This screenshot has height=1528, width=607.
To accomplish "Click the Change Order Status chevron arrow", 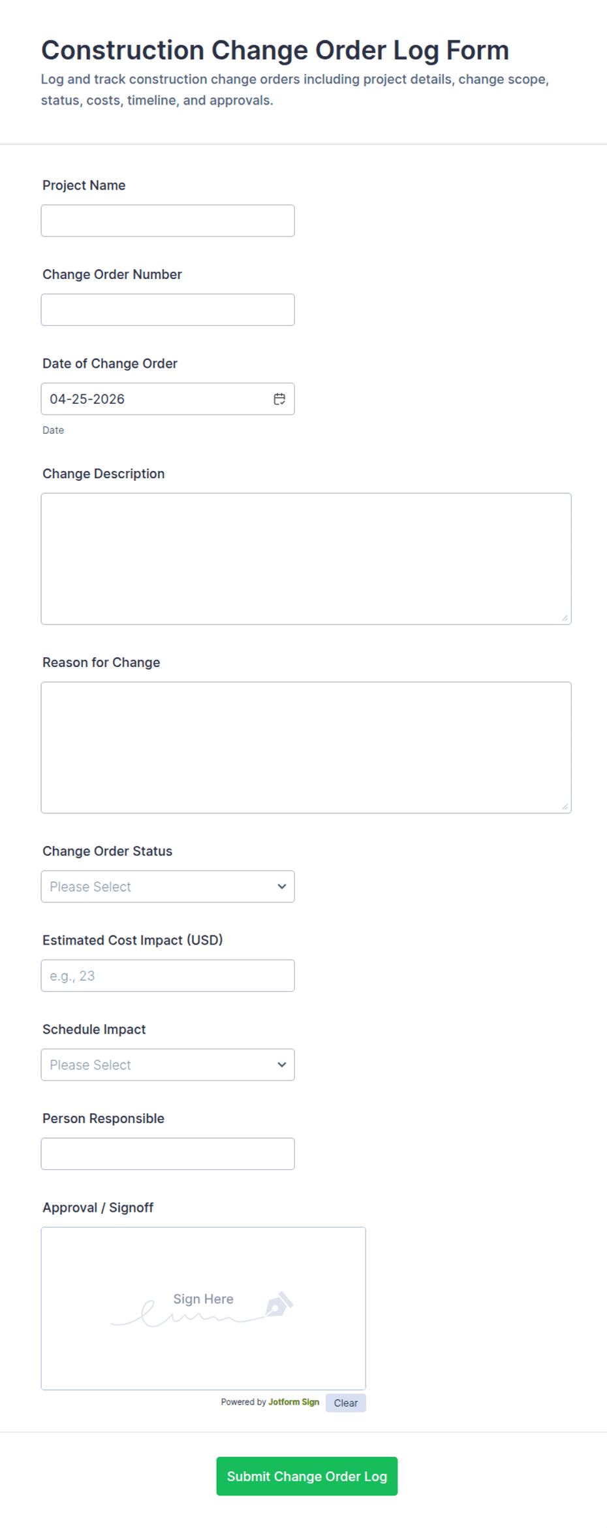I will click(x=282, y=886).
